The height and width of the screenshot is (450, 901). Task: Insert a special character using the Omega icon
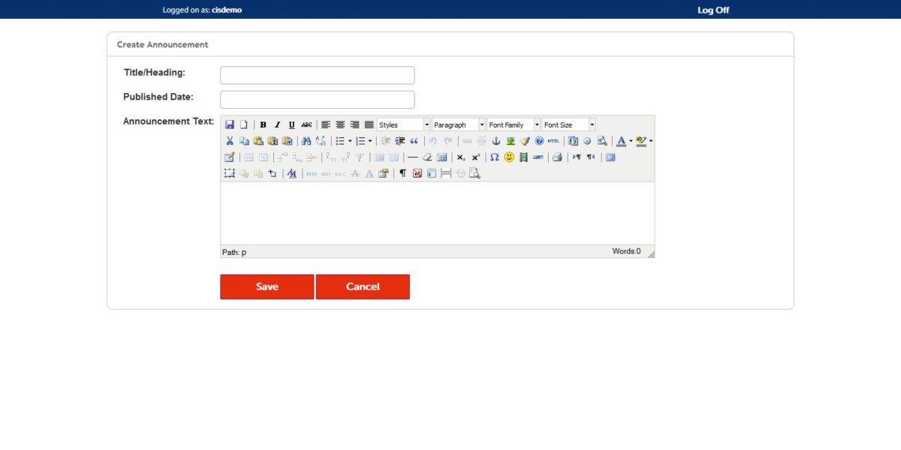coord(494,157)
